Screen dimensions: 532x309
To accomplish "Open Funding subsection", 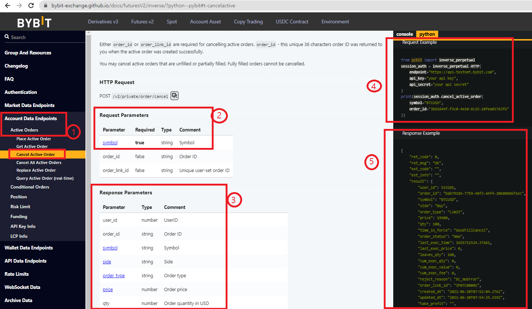I will (19, 217).
